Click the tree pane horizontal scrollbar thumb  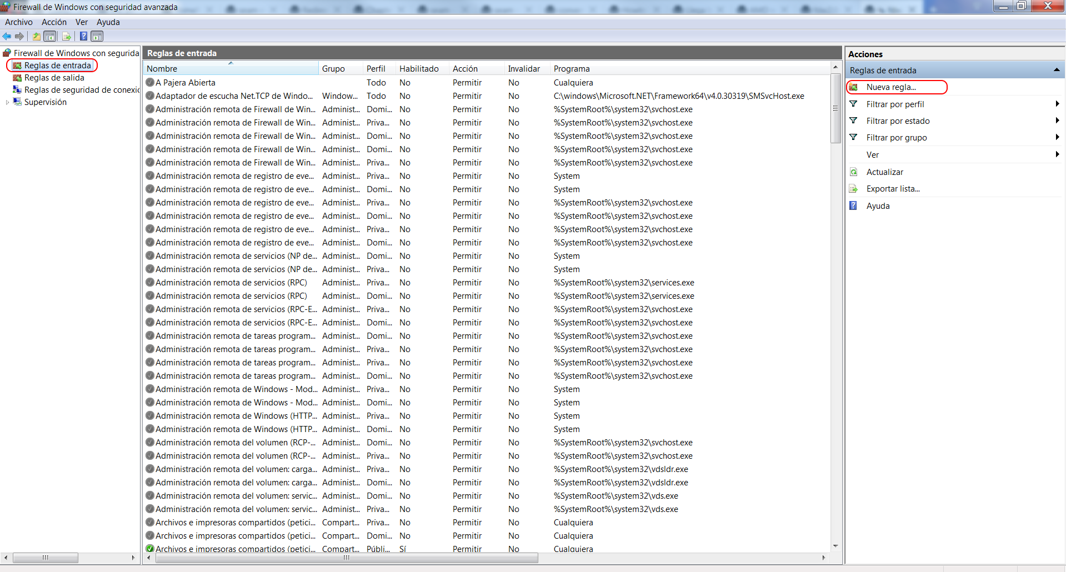pyautogui.click(x=45, y=558)
